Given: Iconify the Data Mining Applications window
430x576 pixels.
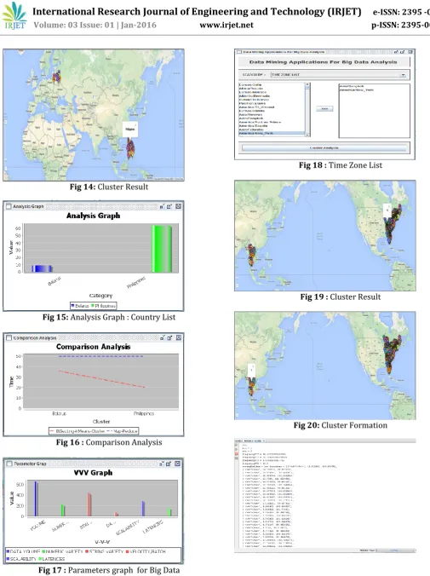Looking at the screenshot, I should tap(396, 52).
